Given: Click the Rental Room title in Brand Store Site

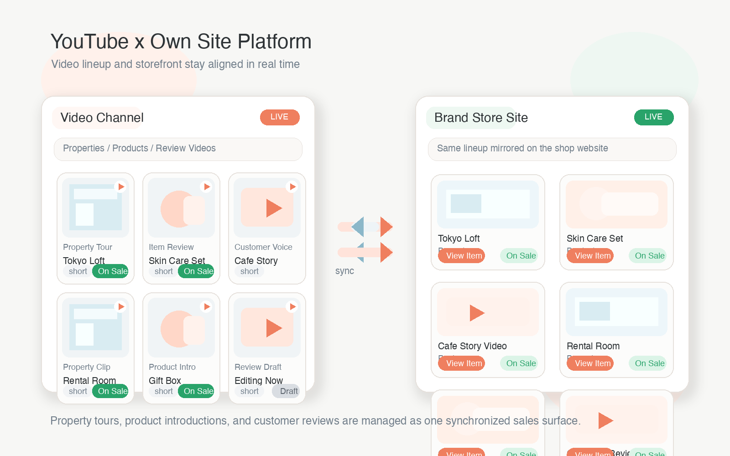Looking at the screenshot, I should pyautogui.click(x=593, y=346).
